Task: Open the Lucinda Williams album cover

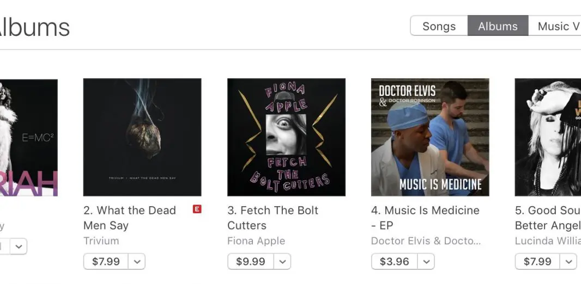Action: click(548, 137)
